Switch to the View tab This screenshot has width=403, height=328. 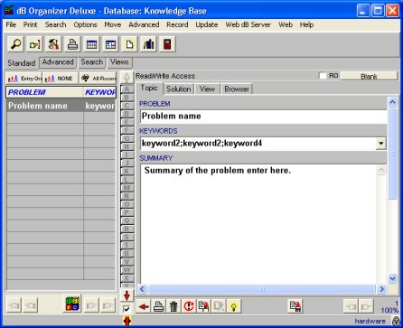pyautogui.click(x=207, y=89)
